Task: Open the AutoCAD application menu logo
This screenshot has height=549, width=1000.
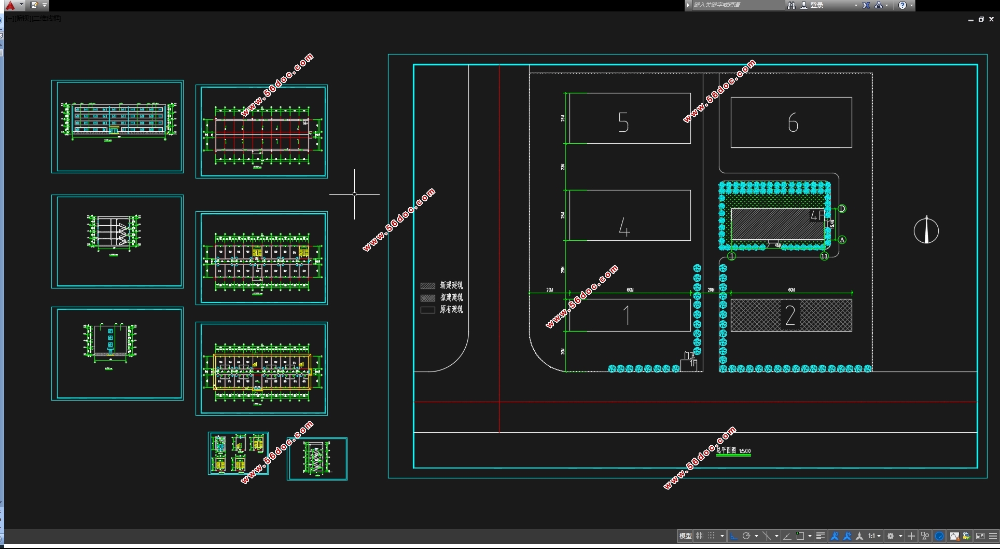Action: [10, 5]
